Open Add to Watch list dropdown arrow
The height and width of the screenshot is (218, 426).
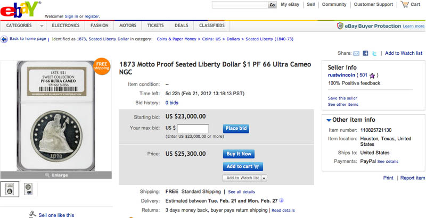(265, 178)
